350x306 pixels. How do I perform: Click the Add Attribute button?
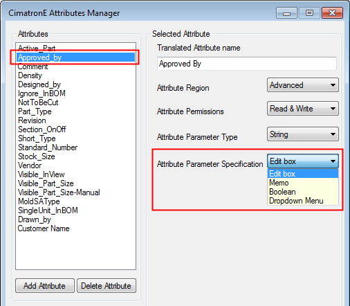click(45, 286)
